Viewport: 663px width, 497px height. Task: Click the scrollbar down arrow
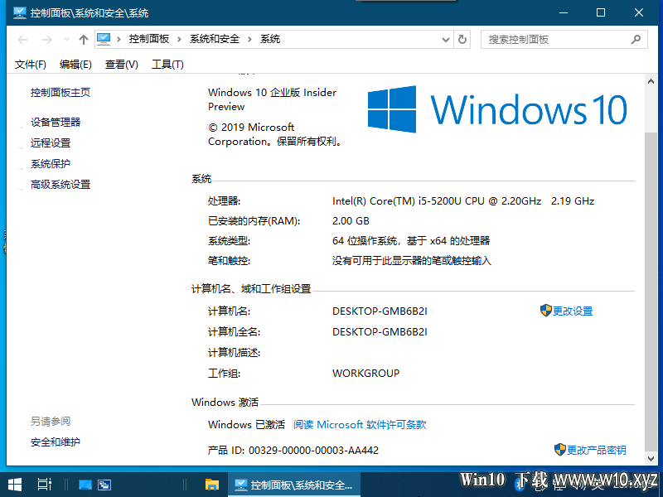coord(651,459)
